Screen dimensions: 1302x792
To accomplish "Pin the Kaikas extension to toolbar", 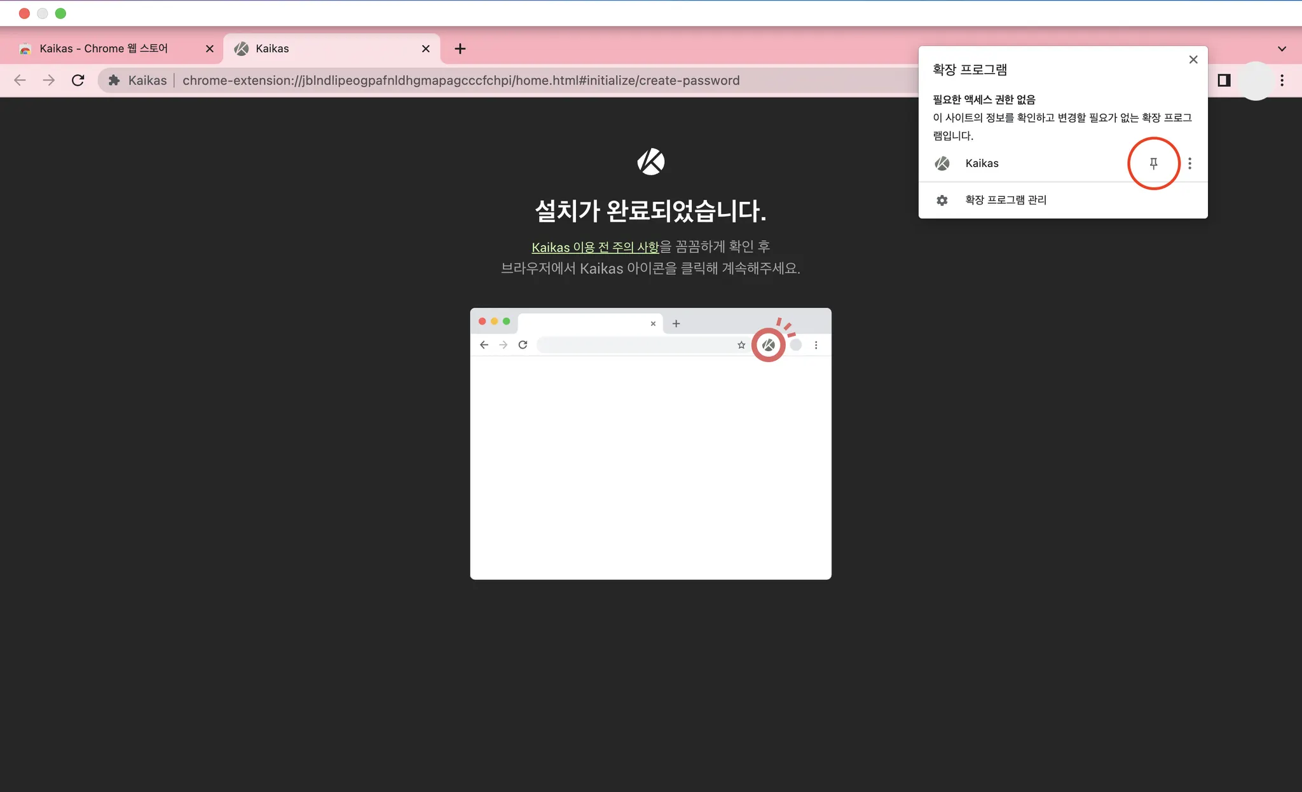I will (1153, 163).
